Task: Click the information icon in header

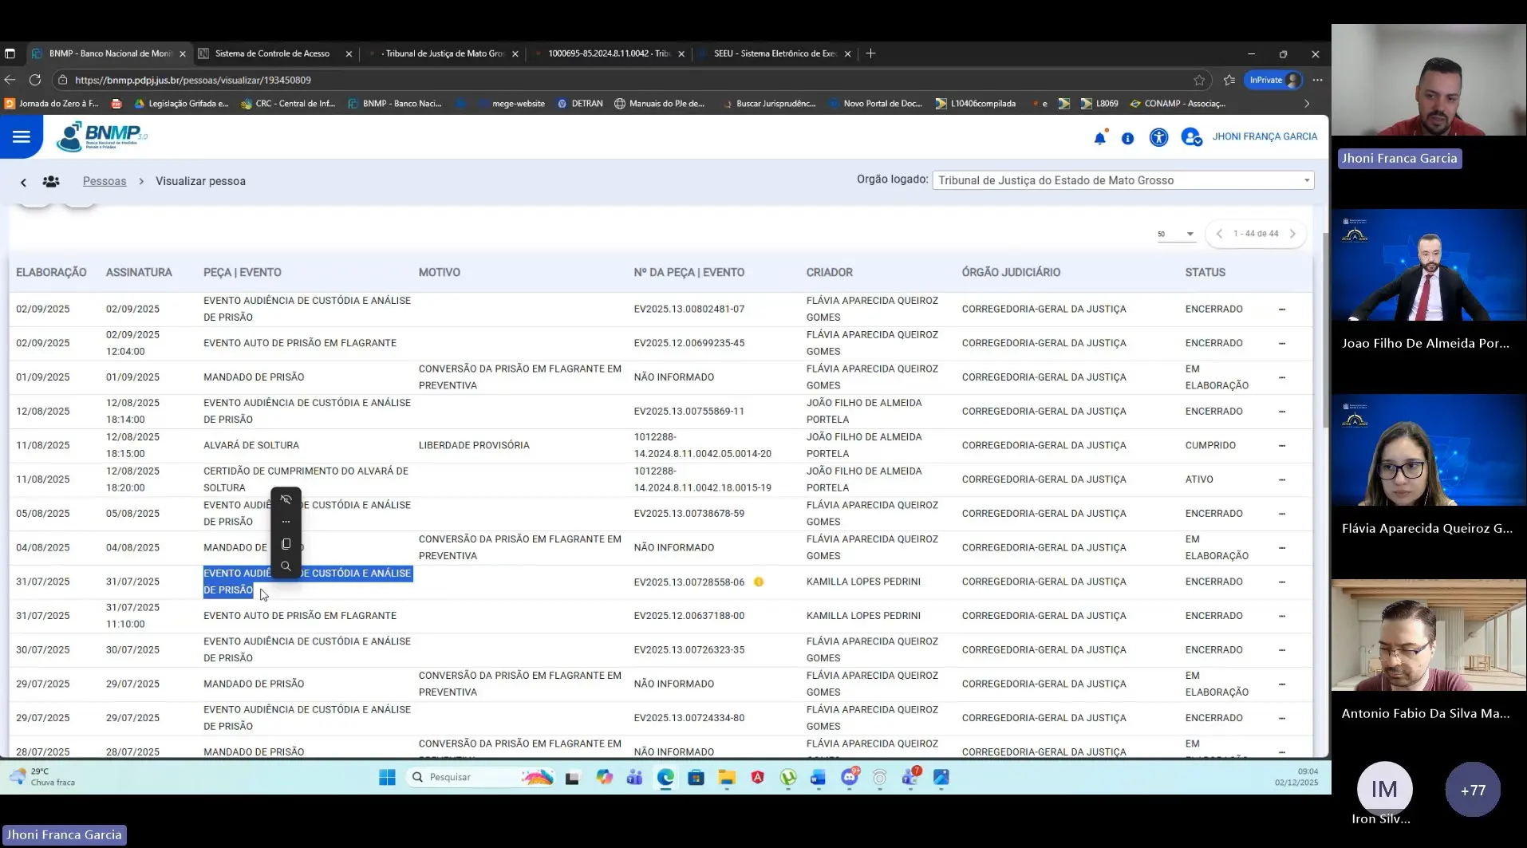Action: 1127,138
